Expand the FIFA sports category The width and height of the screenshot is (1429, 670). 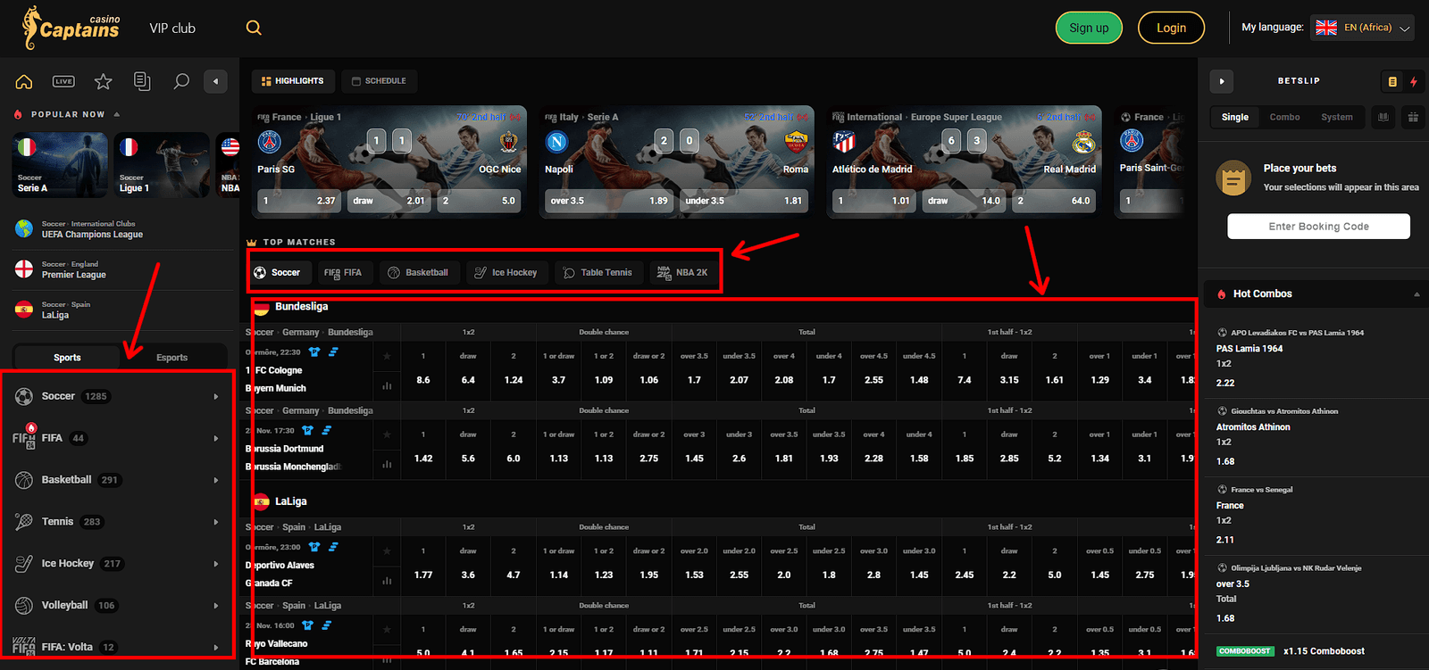[x=117, y=438]
